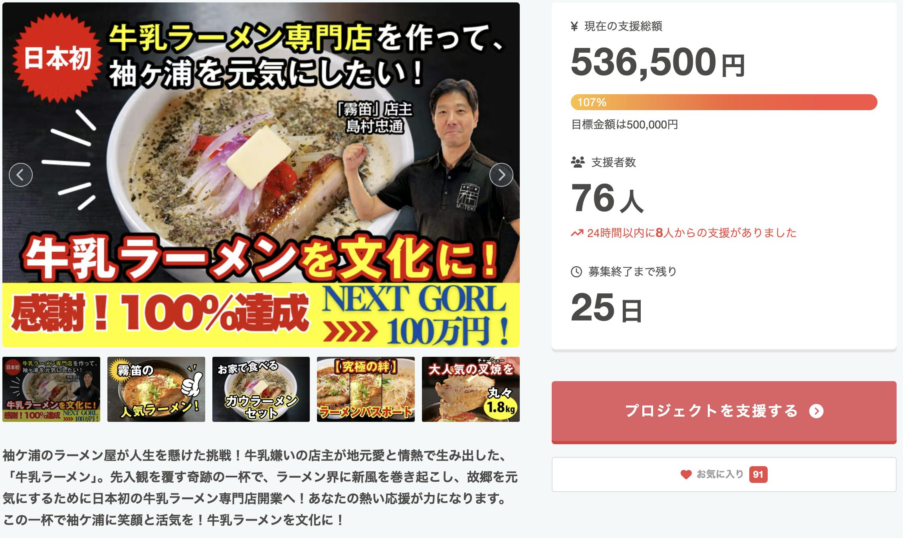Add project to お気に入り favorites
Screen dimensions: 903x538
point(724,475)
